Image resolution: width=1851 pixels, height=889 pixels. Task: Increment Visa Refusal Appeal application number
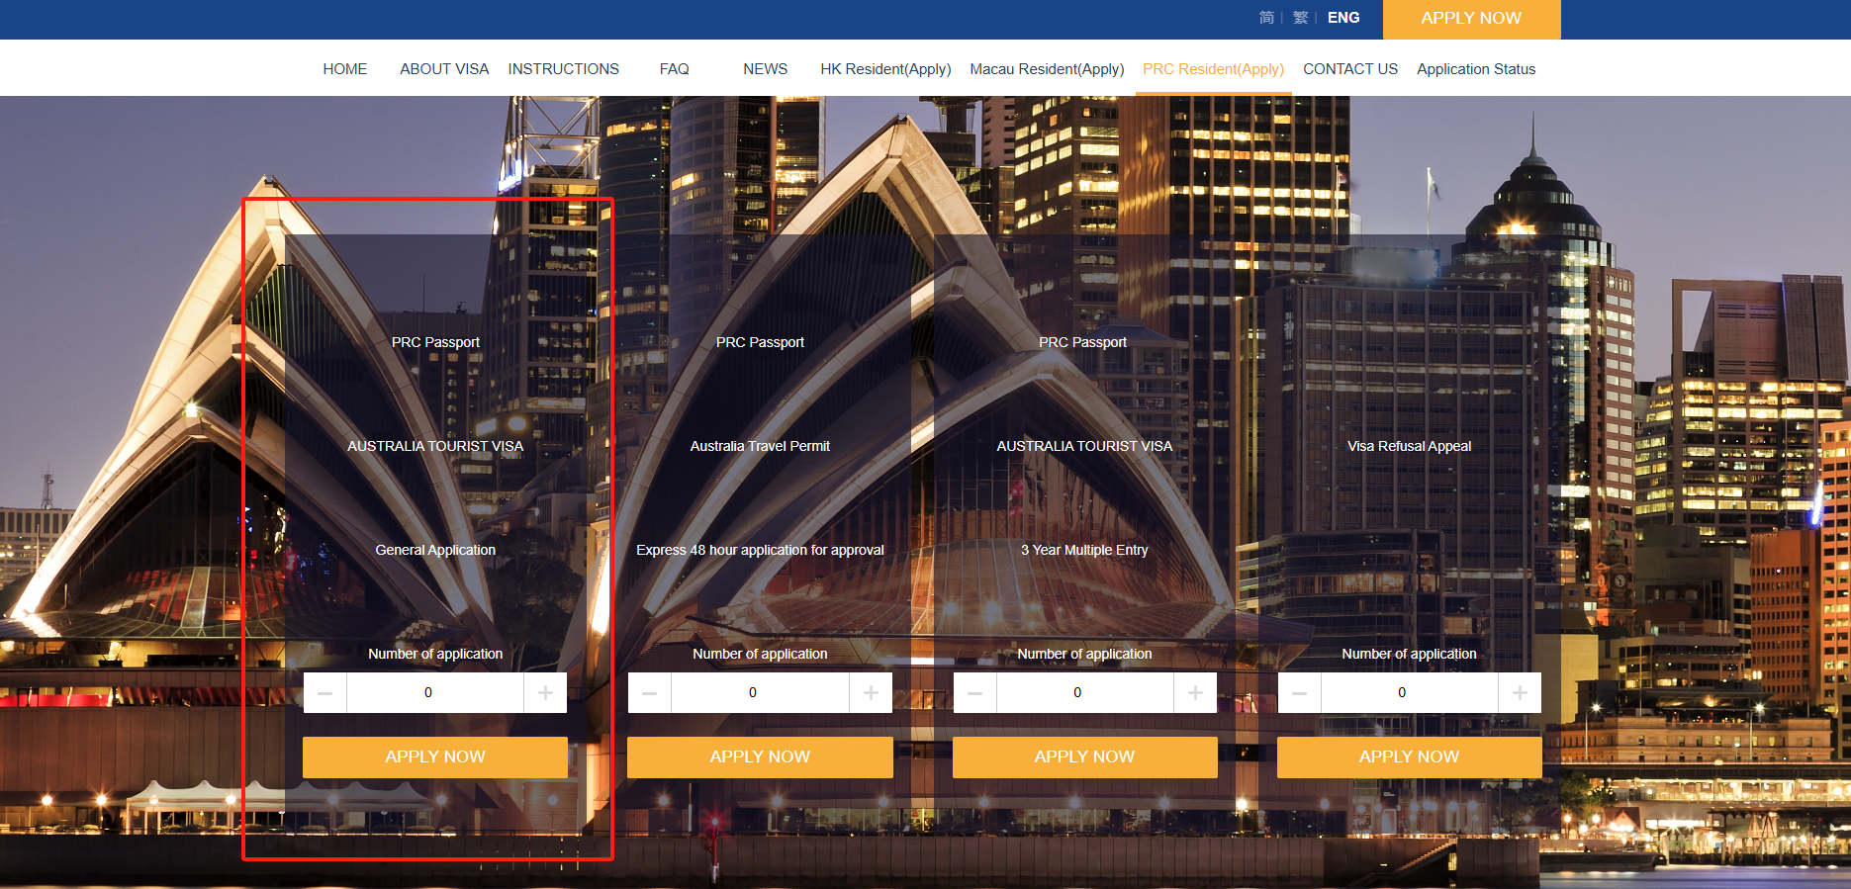click(x=1520, y=693)
